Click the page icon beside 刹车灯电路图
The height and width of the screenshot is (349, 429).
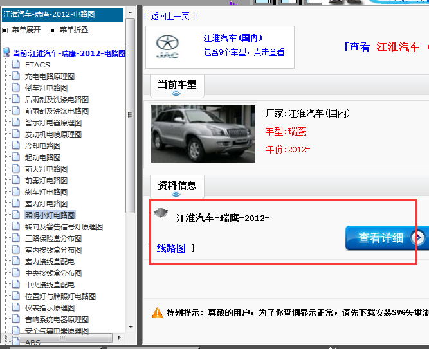click(16, 192)
